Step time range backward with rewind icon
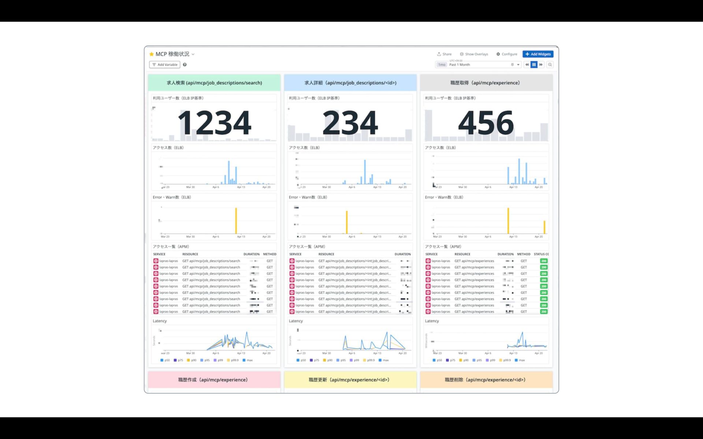The image size is (703, 439). tap(527, 65)
